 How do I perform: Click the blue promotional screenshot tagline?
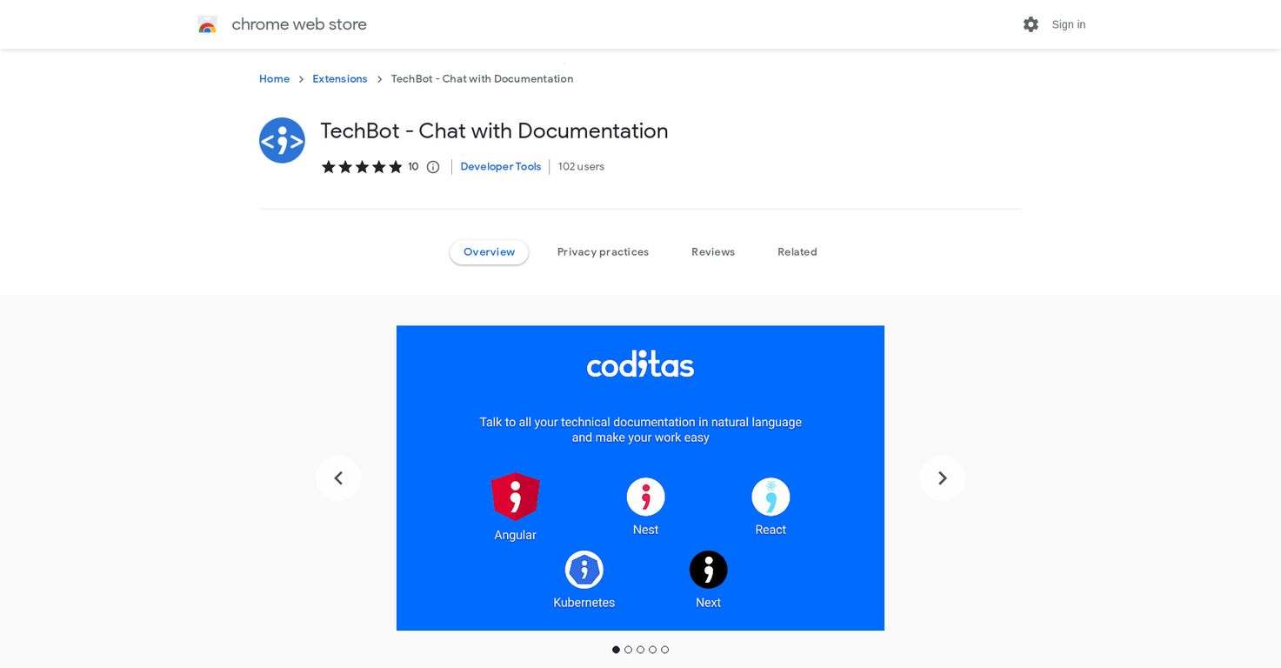(x=641, y=430)
